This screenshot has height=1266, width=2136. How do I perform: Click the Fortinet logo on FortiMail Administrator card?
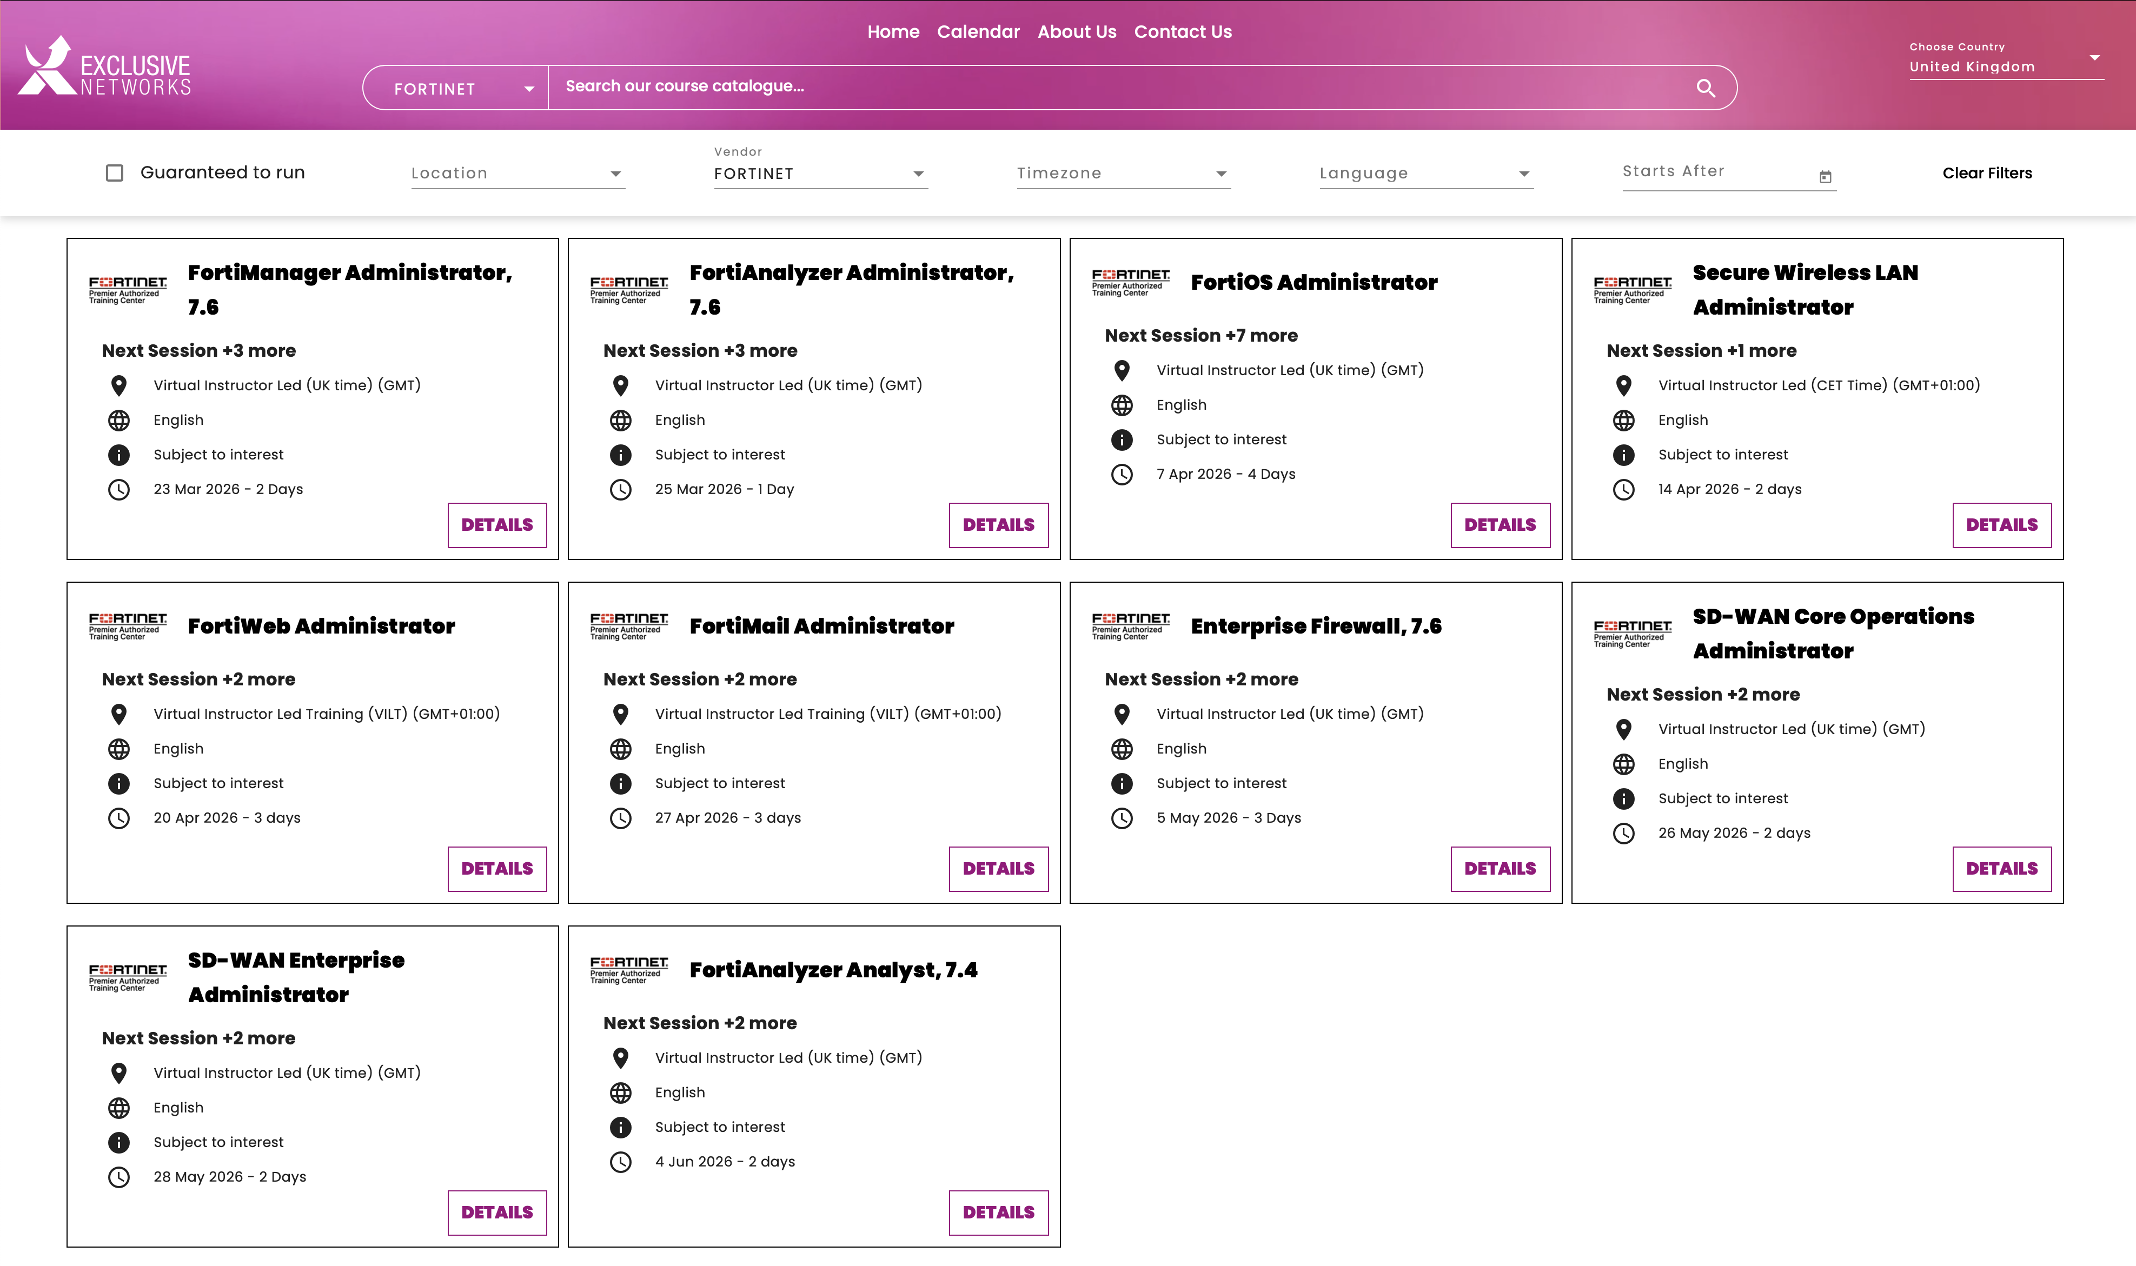pos(629,626)
